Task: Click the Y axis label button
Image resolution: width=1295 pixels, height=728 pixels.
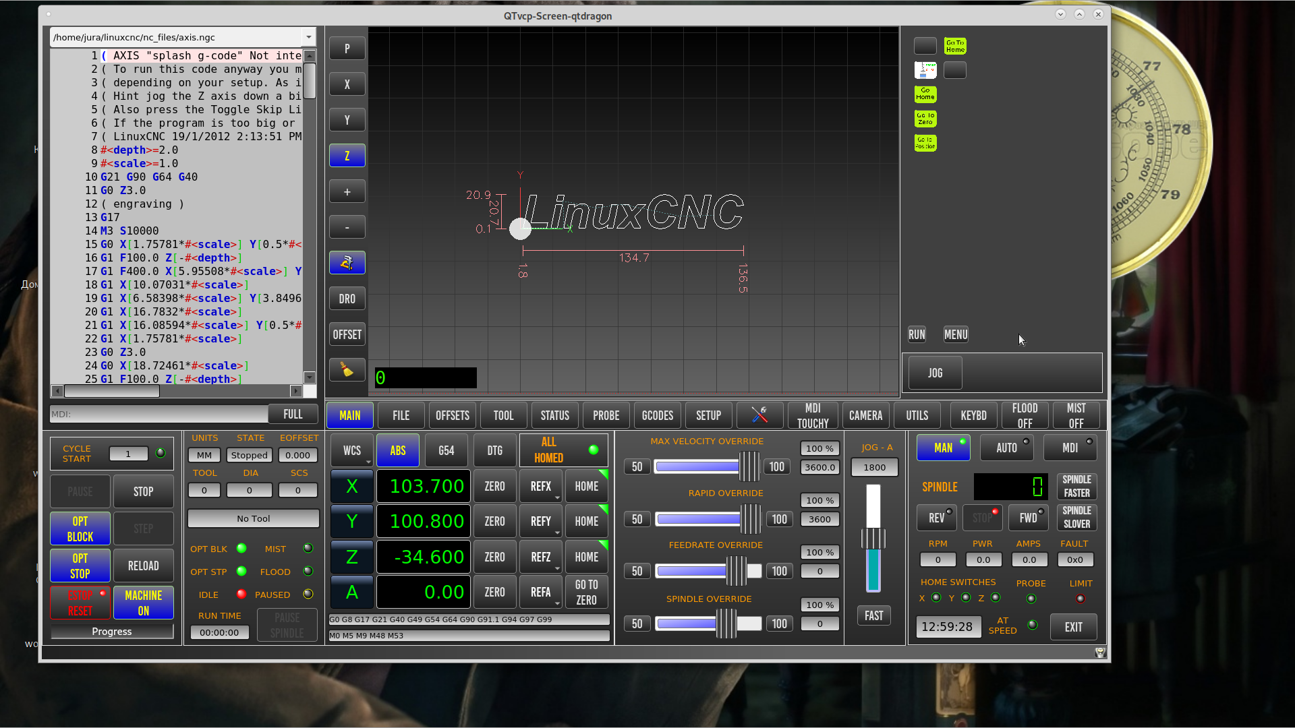Action: [352, 522]
